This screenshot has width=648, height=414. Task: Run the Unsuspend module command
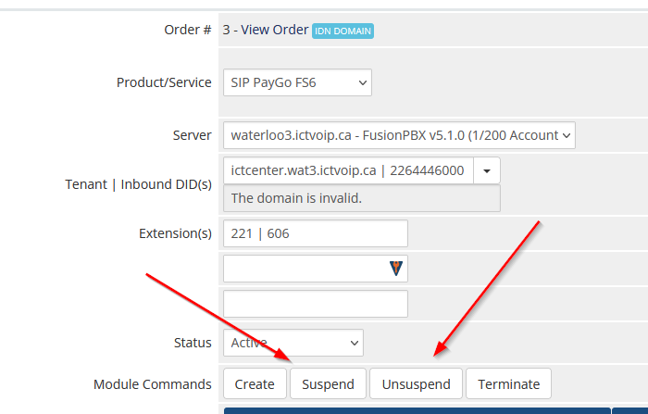[416, 383]
